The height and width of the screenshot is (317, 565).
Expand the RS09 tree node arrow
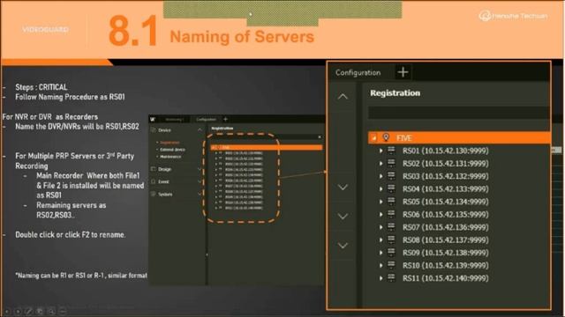[380, 253]
